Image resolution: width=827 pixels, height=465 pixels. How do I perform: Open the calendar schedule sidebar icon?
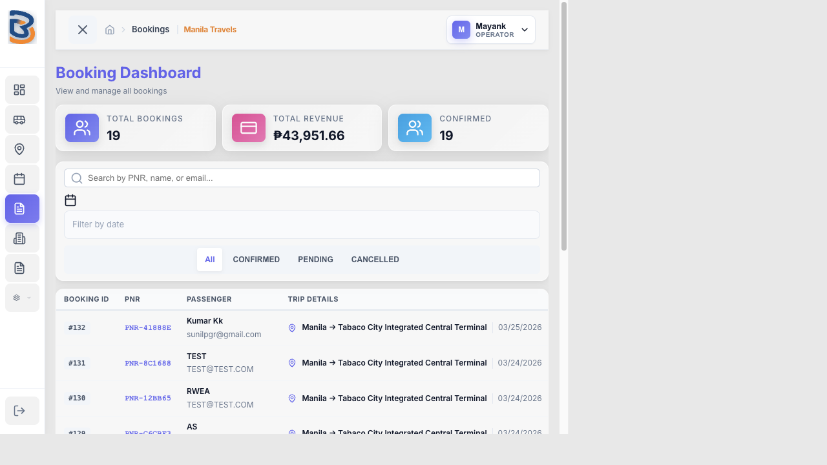pyautogui.click(x=19, y=179)
